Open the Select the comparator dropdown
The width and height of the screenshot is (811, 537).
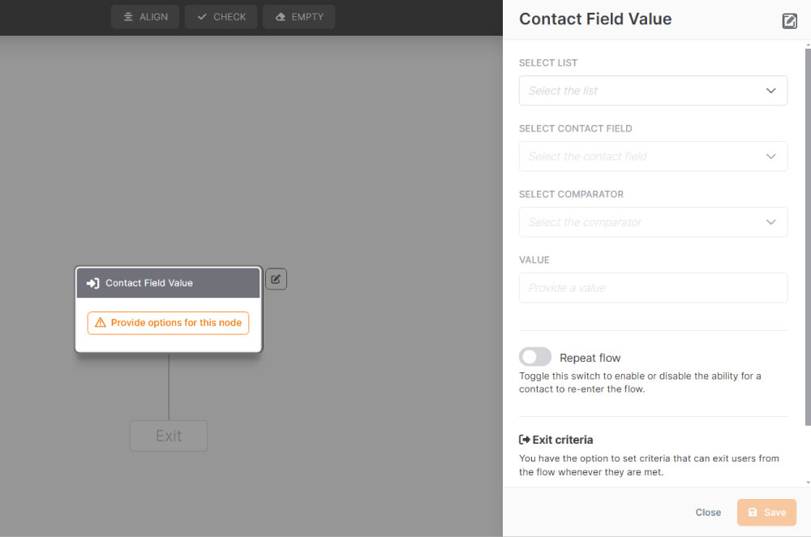(653, 222)
